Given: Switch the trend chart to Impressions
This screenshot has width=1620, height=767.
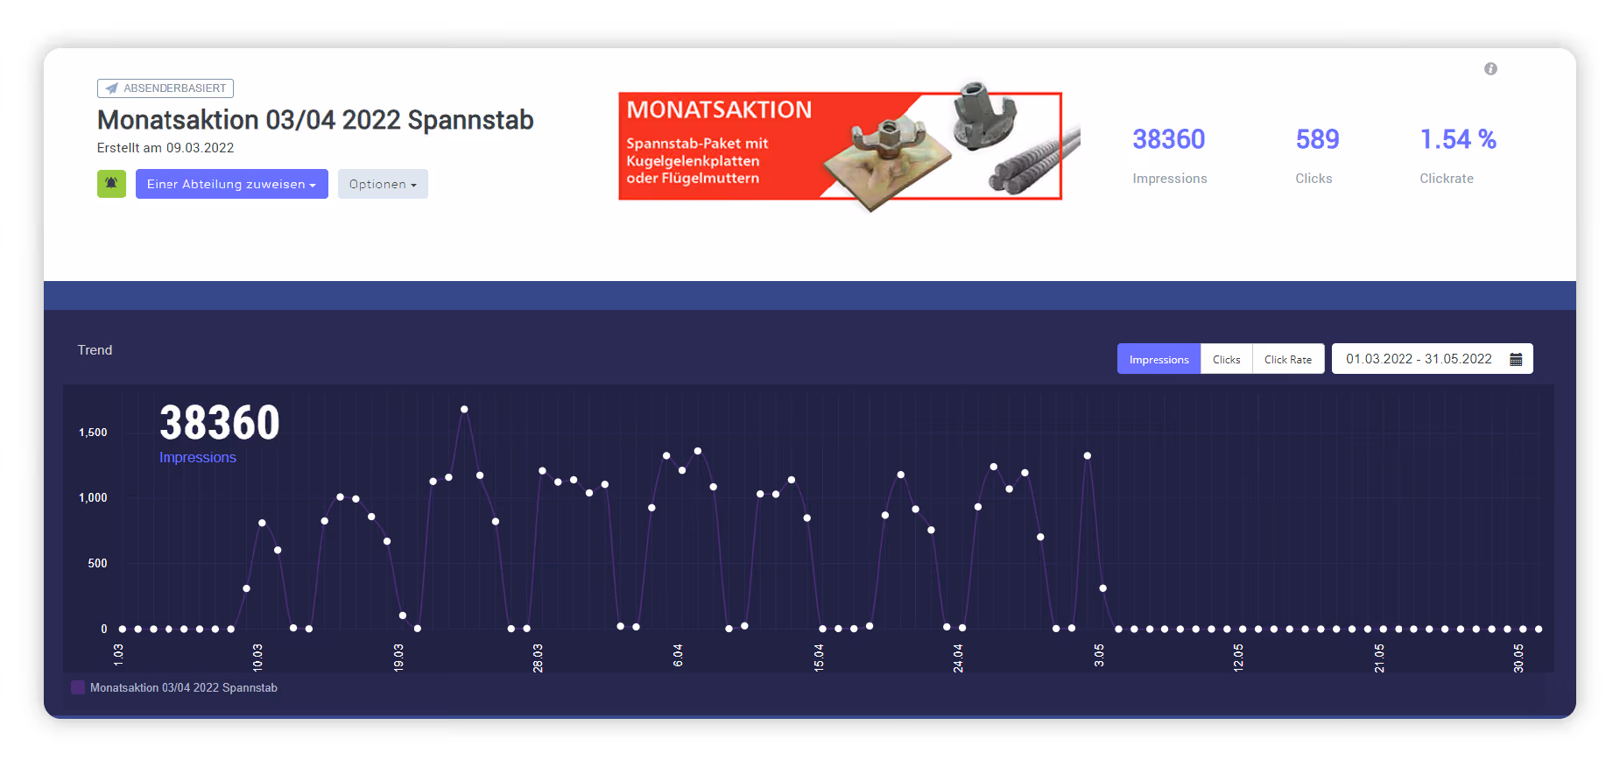Looking at the screenshot, I should [x=1159, y=359].
